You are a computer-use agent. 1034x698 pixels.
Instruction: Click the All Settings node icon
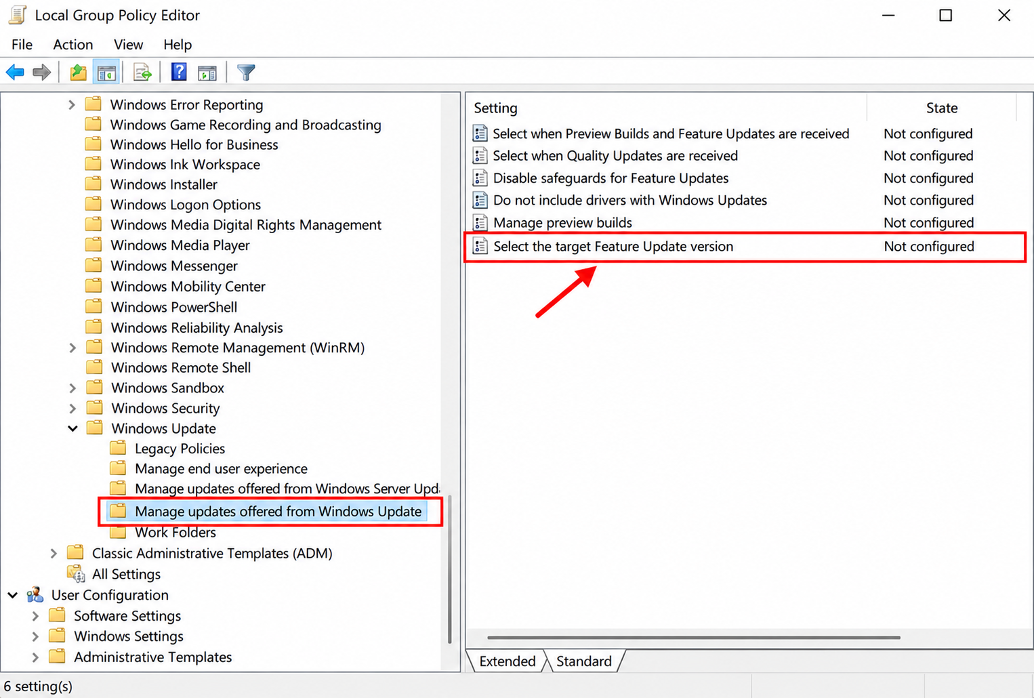point(77,574)
